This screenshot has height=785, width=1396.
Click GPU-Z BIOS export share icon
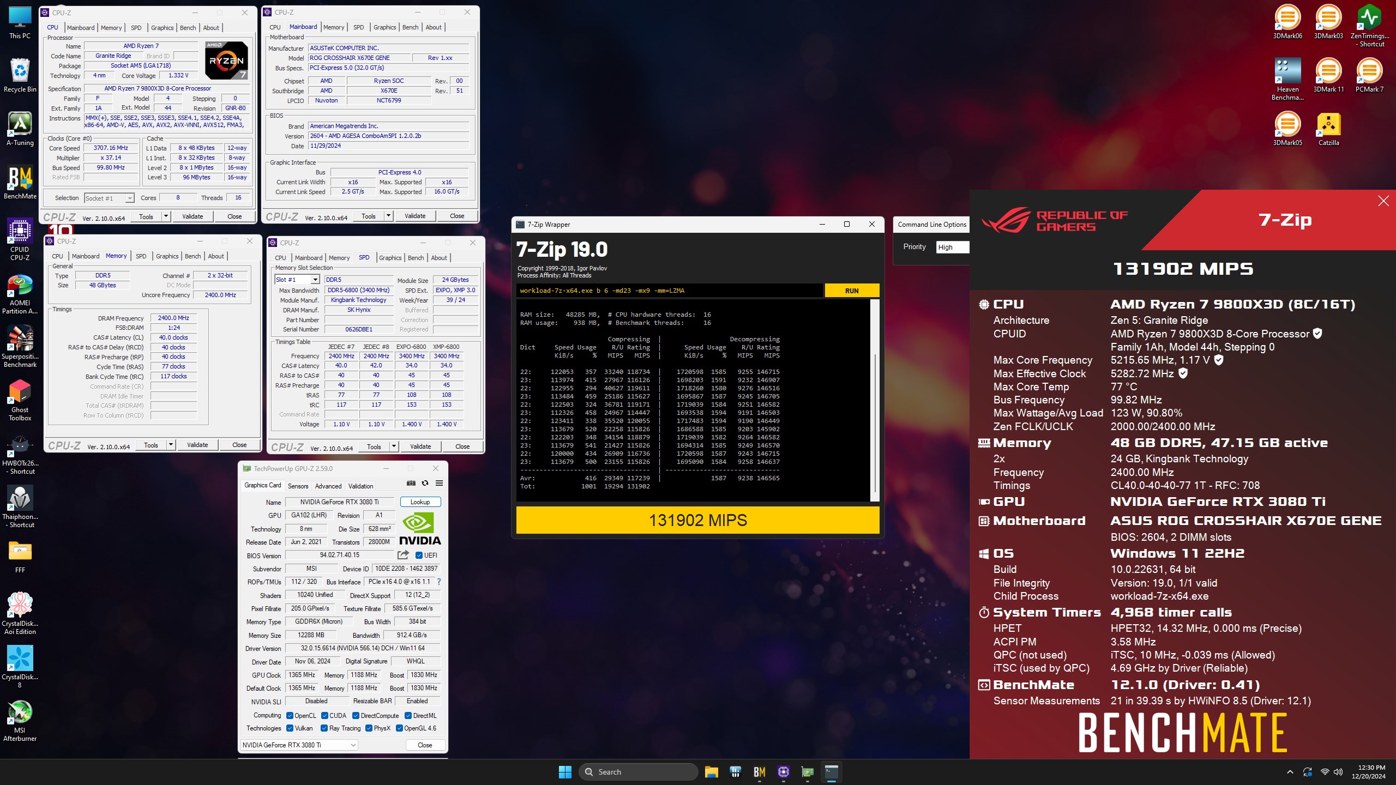point(404,555)
